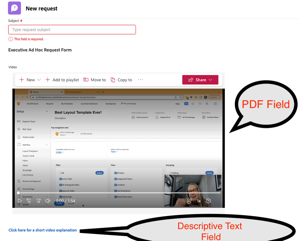Image resolution: width=299 pixels, height=241 pixels.
Task: Expand the New dropdown menu
Action: (30, 80)
